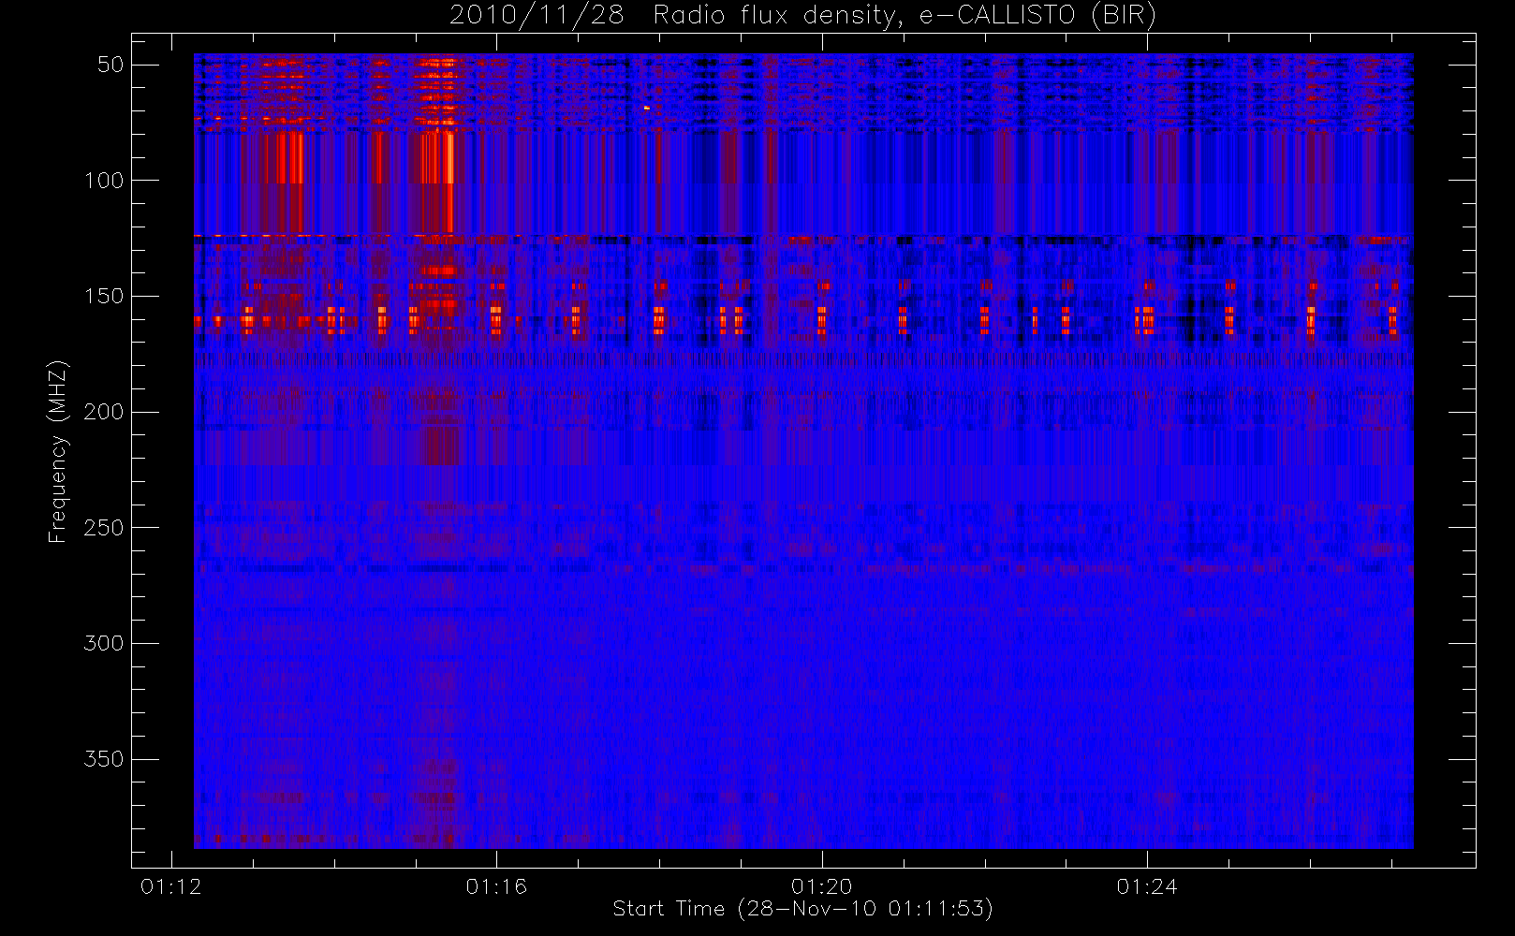Click the 250 frequency tick label
The height and width of the screenshot is (936, 1515).
point(104,528)
